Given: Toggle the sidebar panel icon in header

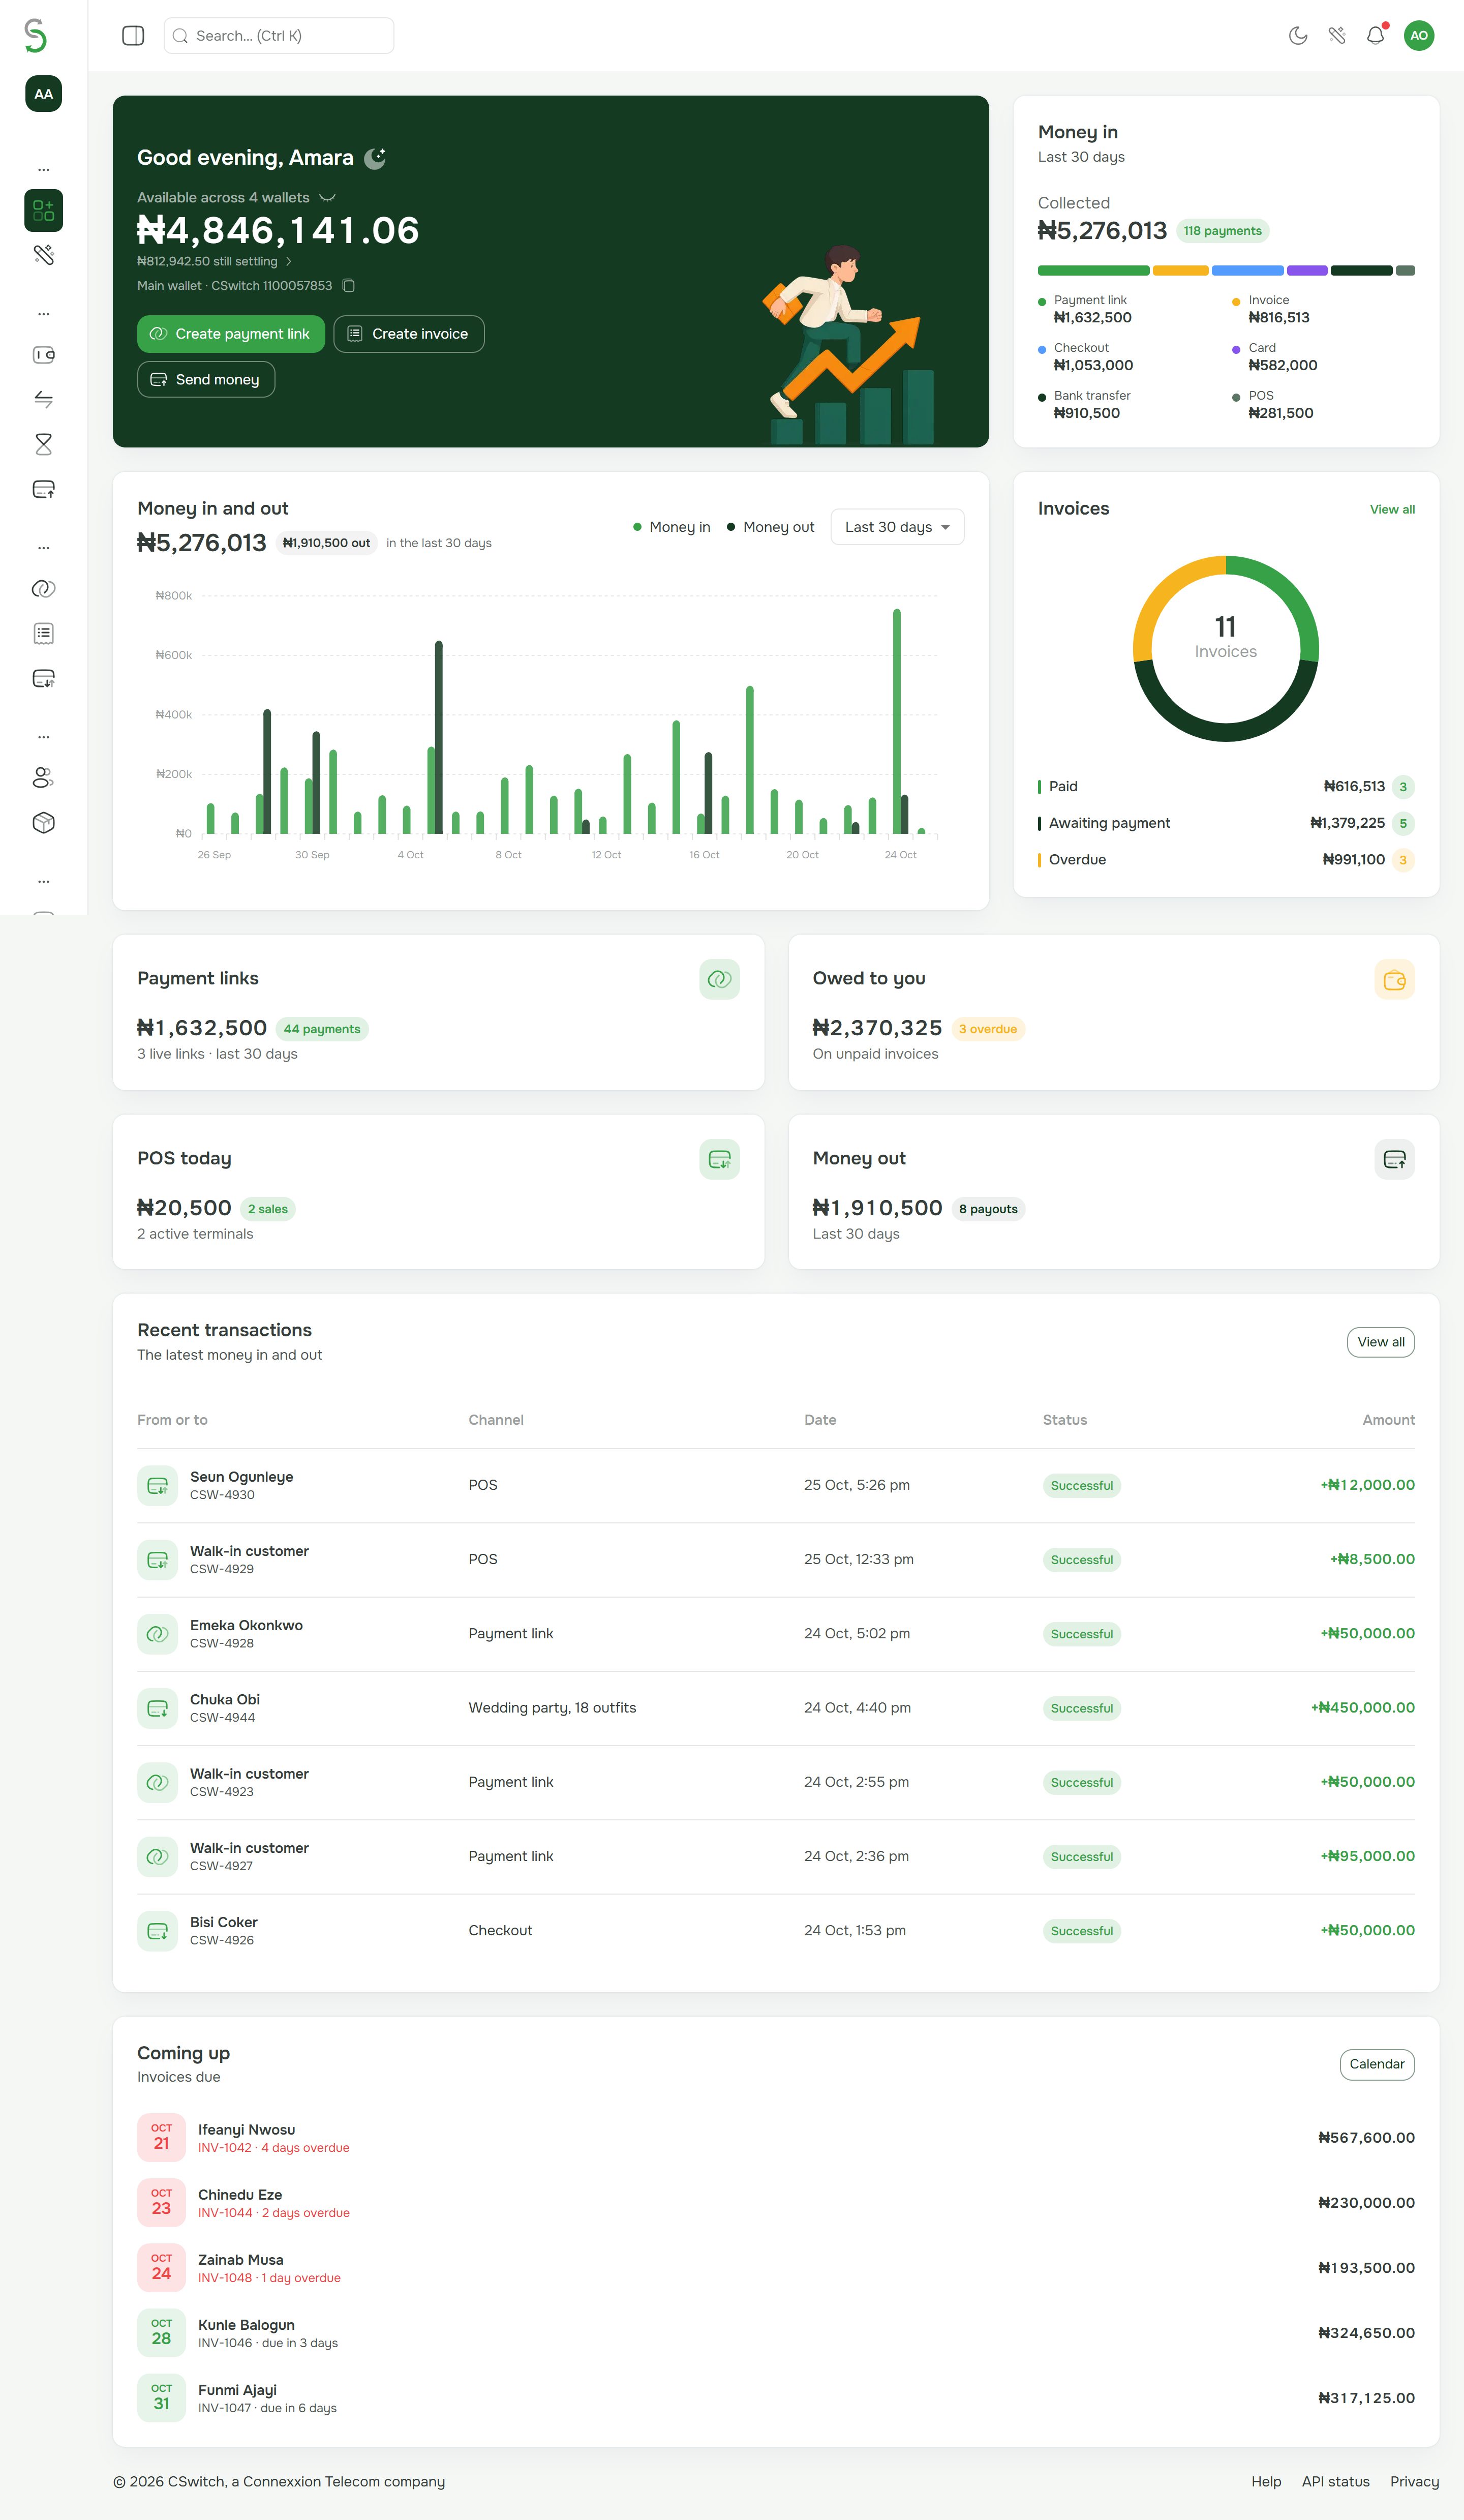Looking at the screenshot, I should tap(133, 36).
